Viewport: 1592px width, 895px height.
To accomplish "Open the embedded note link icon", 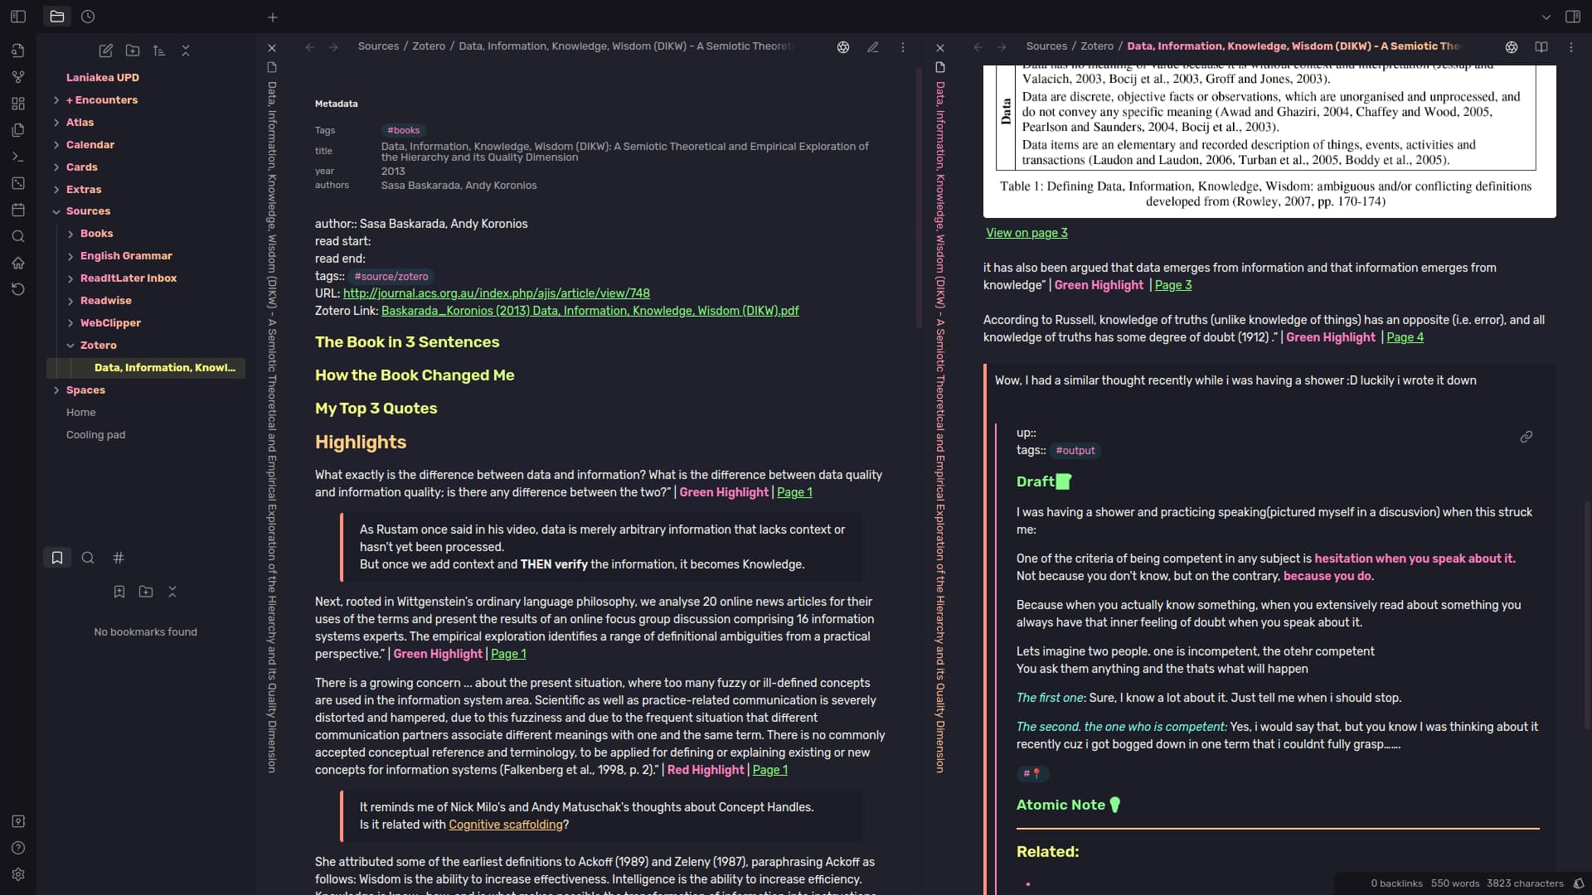I will click(1526, 437).
